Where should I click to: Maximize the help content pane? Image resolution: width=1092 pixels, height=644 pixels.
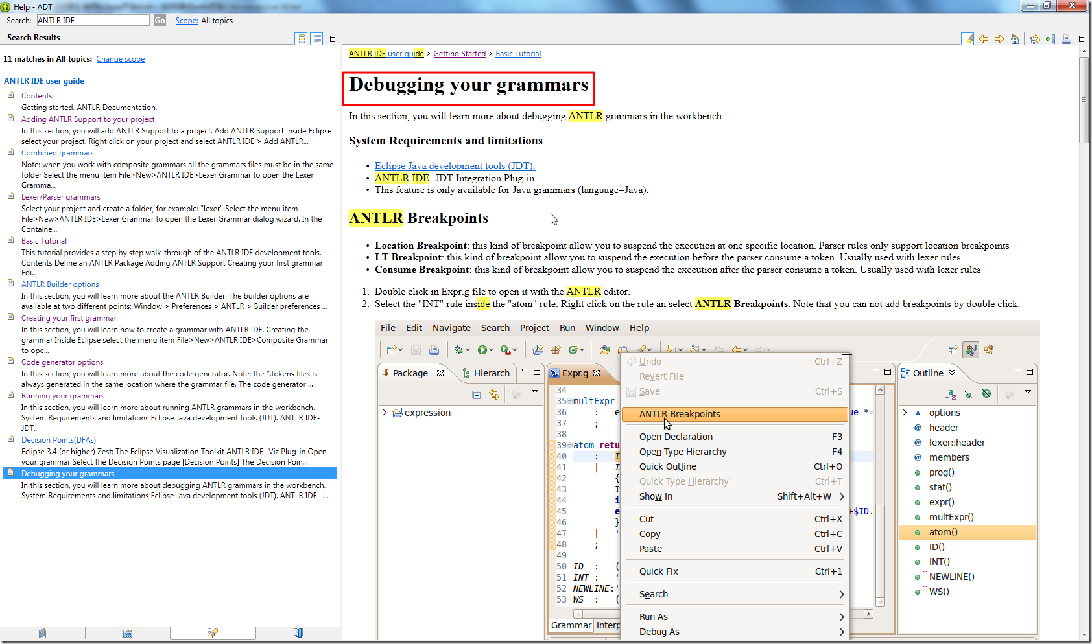pyautogui.click(x=1082, y=39)
